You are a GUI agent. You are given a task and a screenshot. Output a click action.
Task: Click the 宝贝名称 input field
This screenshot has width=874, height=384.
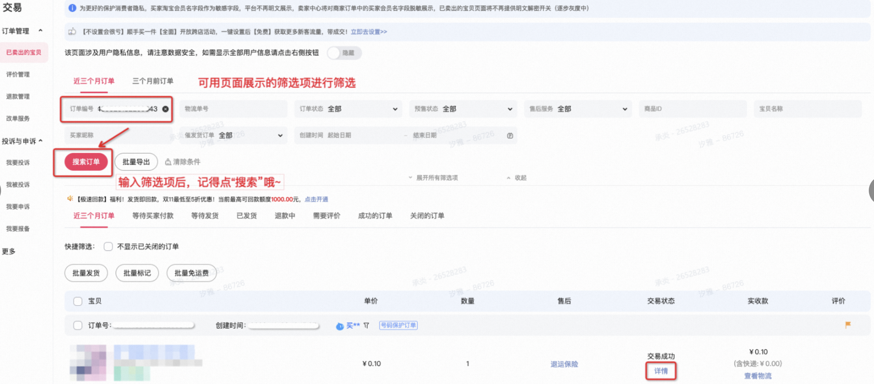tap(808, 109)
